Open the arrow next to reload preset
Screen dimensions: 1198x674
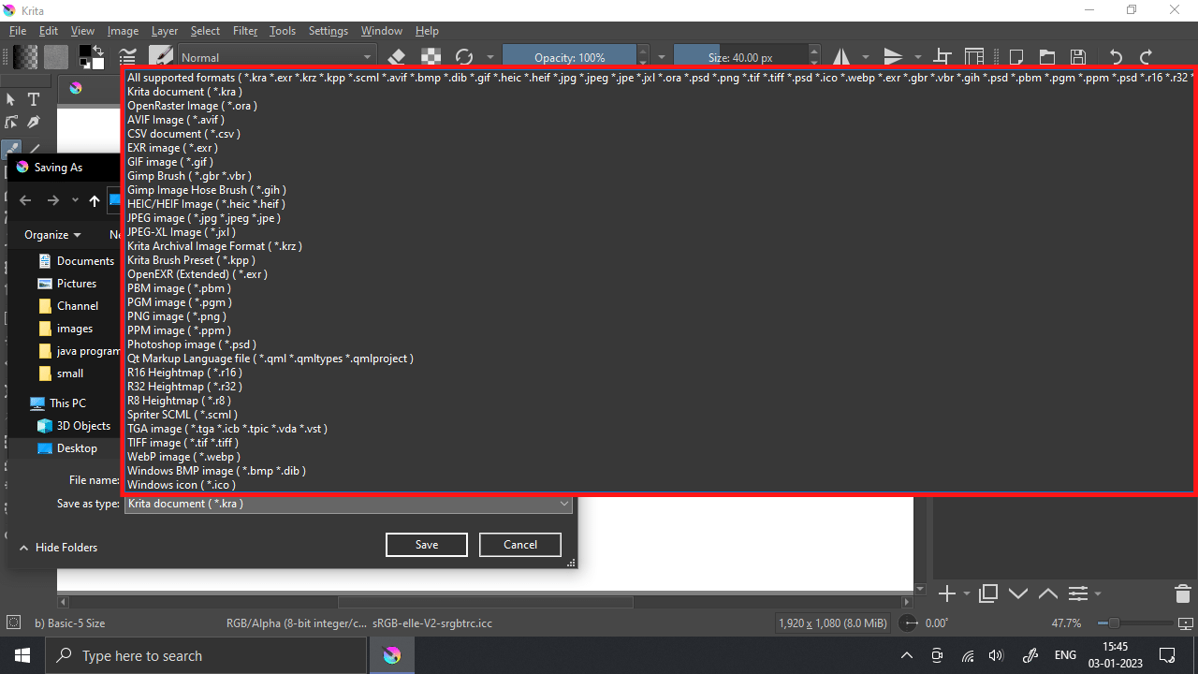pos(489,57)
